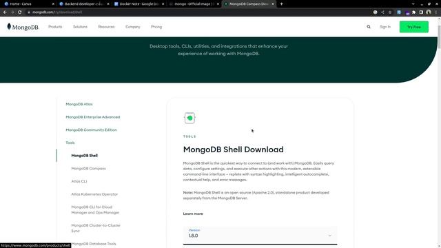Open MongoDB Community Edition sidebar link

(x=91, y=130)
